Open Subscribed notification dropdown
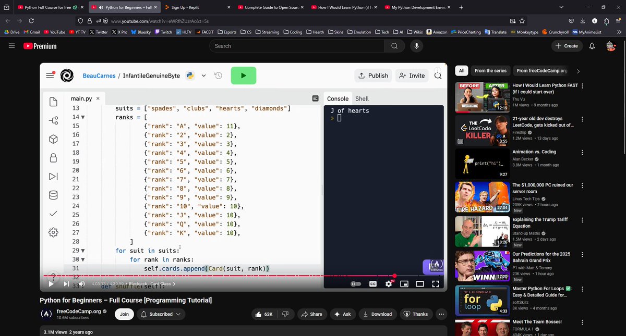 (161, 314)
